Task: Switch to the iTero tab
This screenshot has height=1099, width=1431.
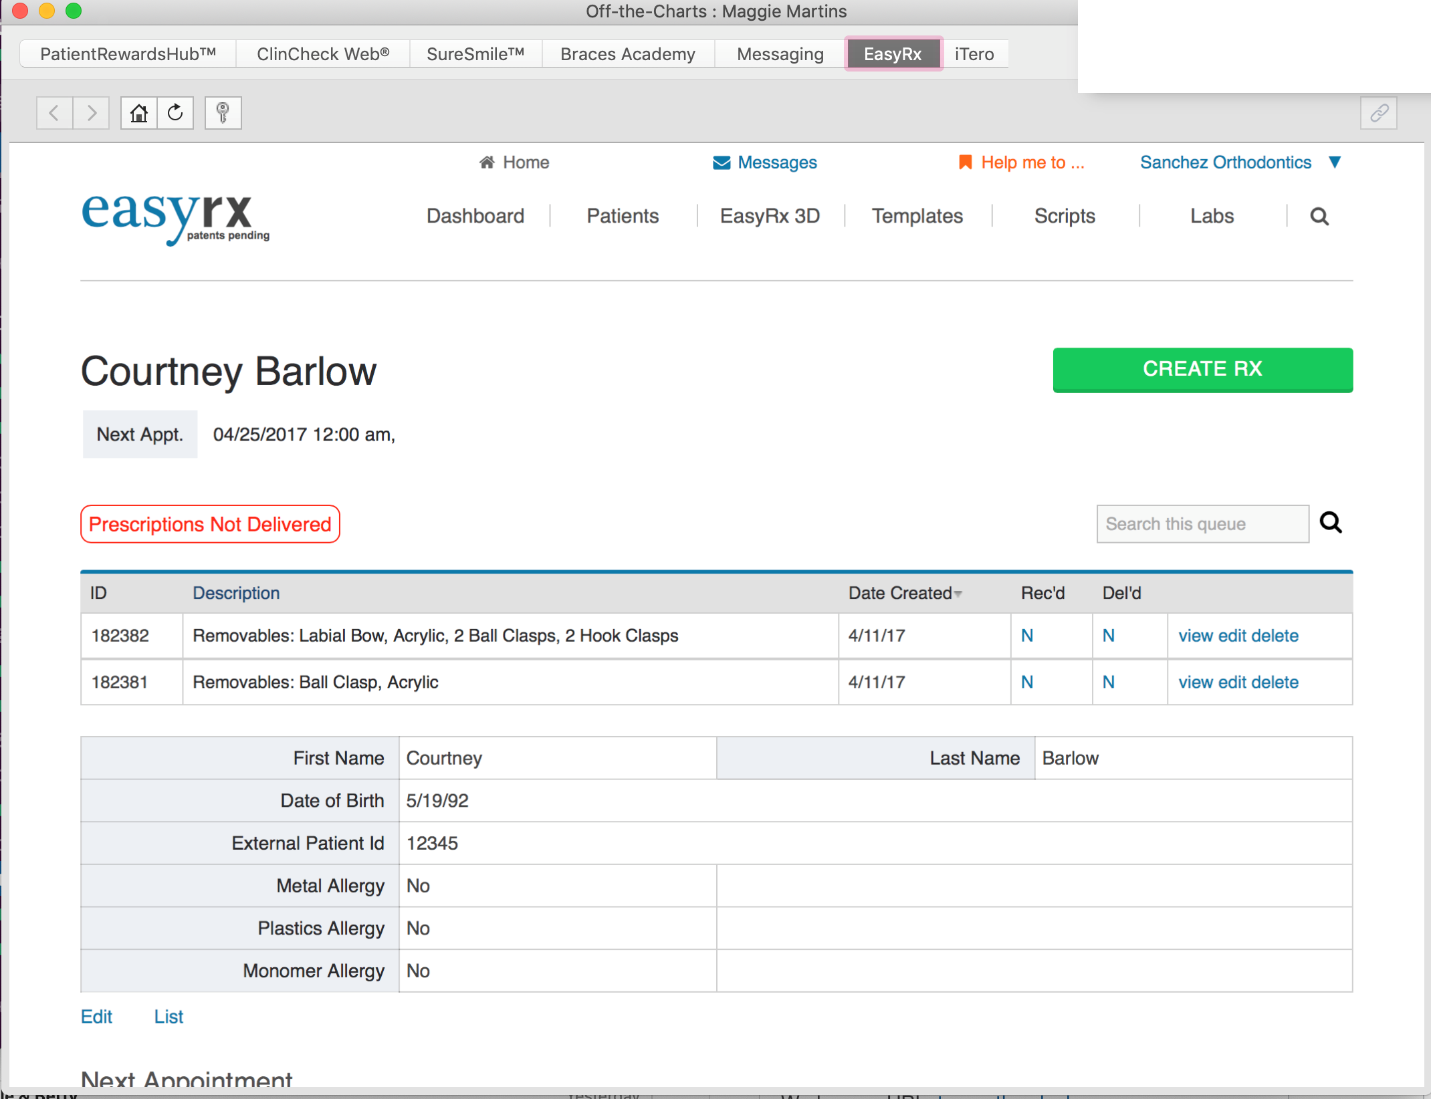Action: pos(974,54)
